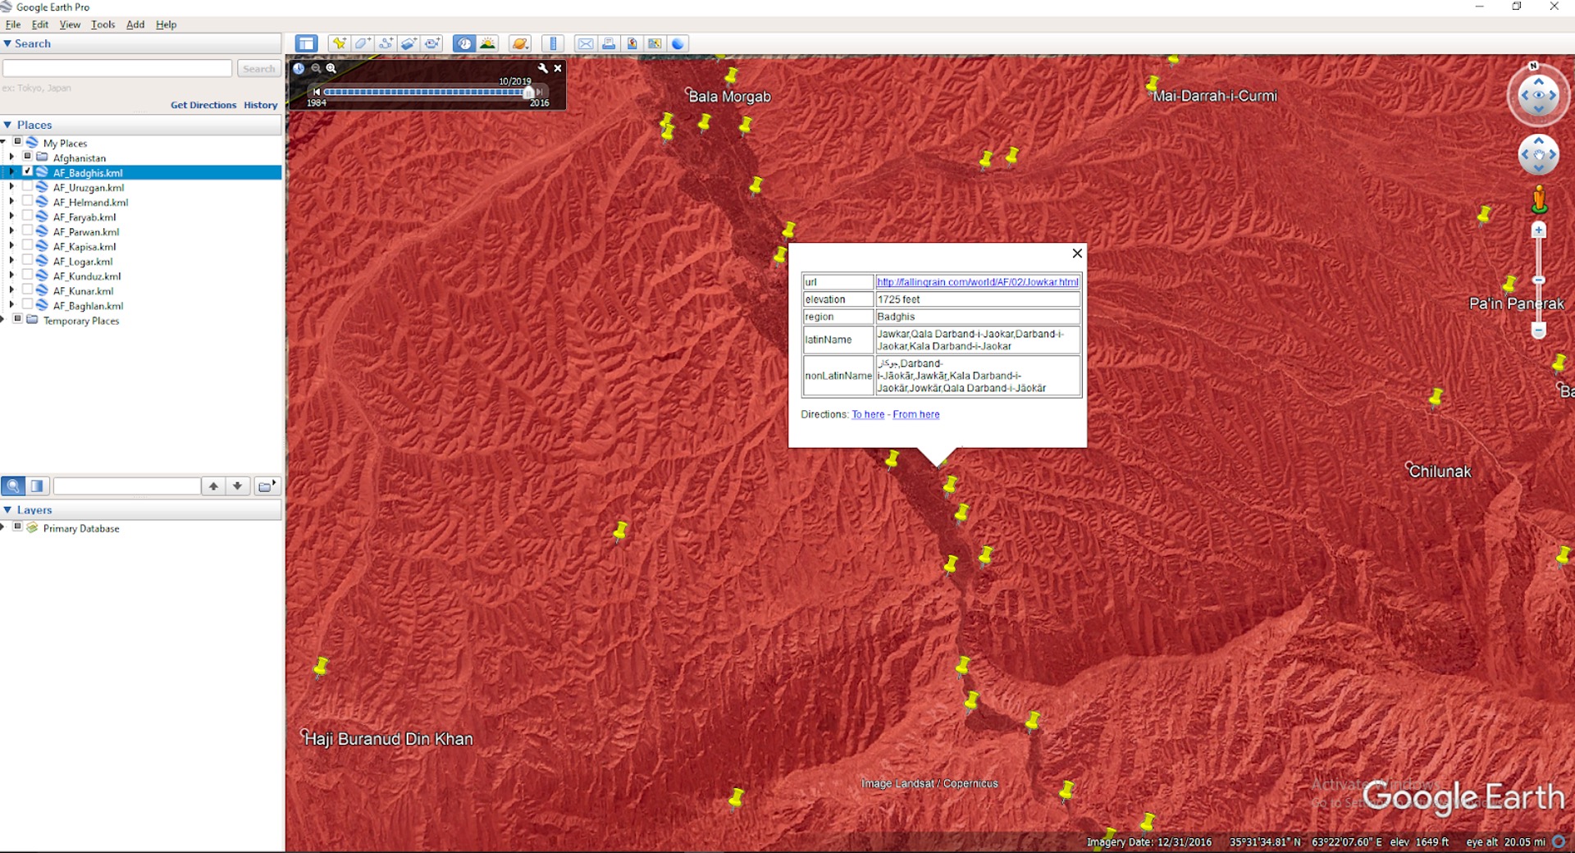1575x853 pixels.
Task: Zoom out with the minus button
Action: pos(1539,331)
